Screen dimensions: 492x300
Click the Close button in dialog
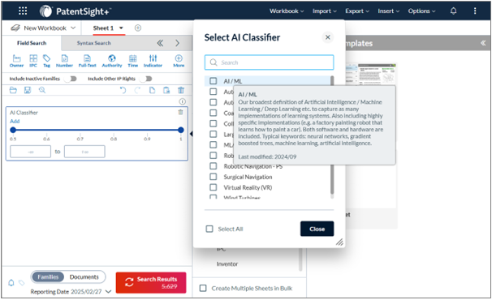pyautogui.click(x=317, y=229)
